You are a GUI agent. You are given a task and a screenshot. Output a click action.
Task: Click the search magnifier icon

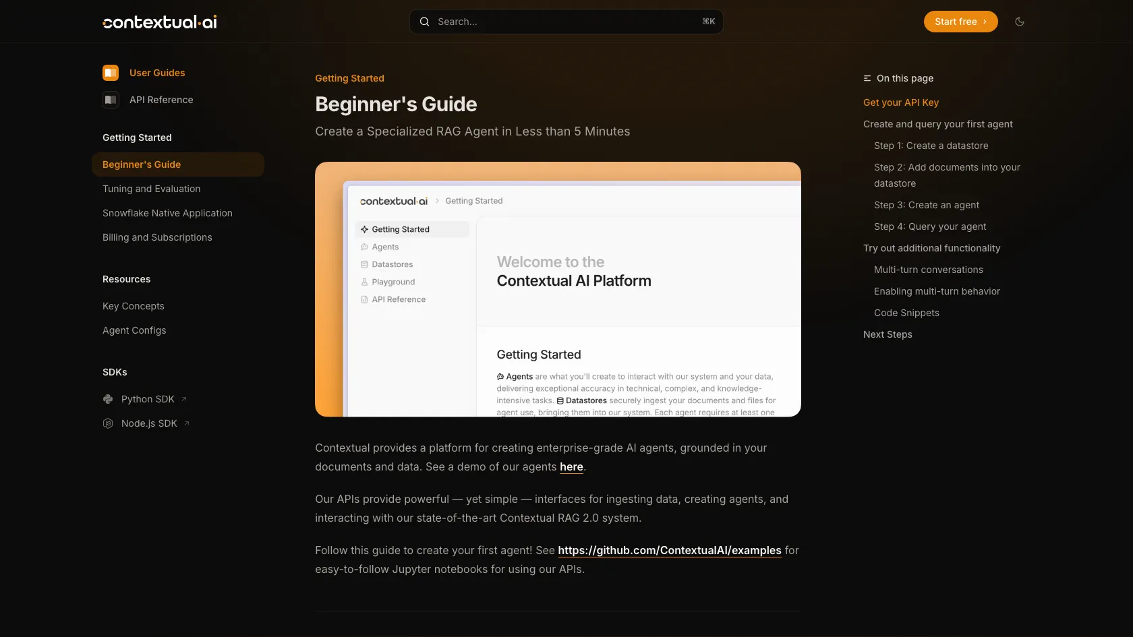pyautogui.click(x=424, y=22)
